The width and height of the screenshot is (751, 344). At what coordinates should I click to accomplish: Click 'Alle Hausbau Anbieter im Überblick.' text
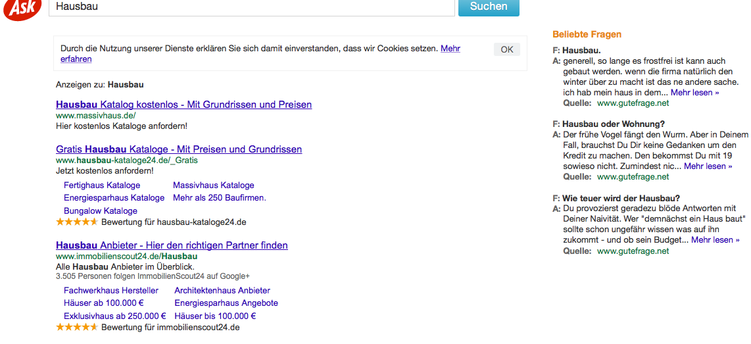click(x=126, y=267)
